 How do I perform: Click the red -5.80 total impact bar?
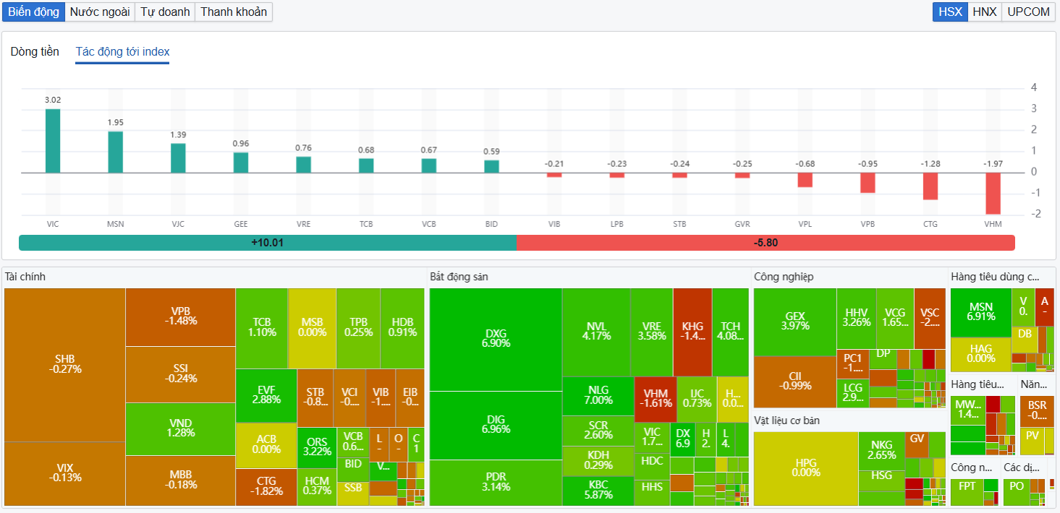tap(766, 243)
